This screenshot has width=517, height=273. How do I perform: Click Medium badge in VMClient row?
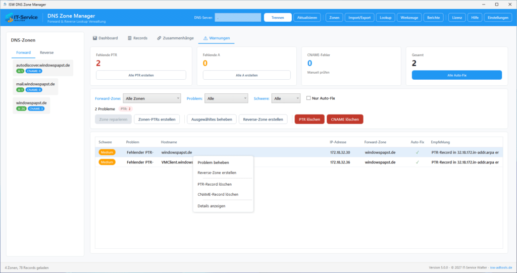(x=107, y=162)
